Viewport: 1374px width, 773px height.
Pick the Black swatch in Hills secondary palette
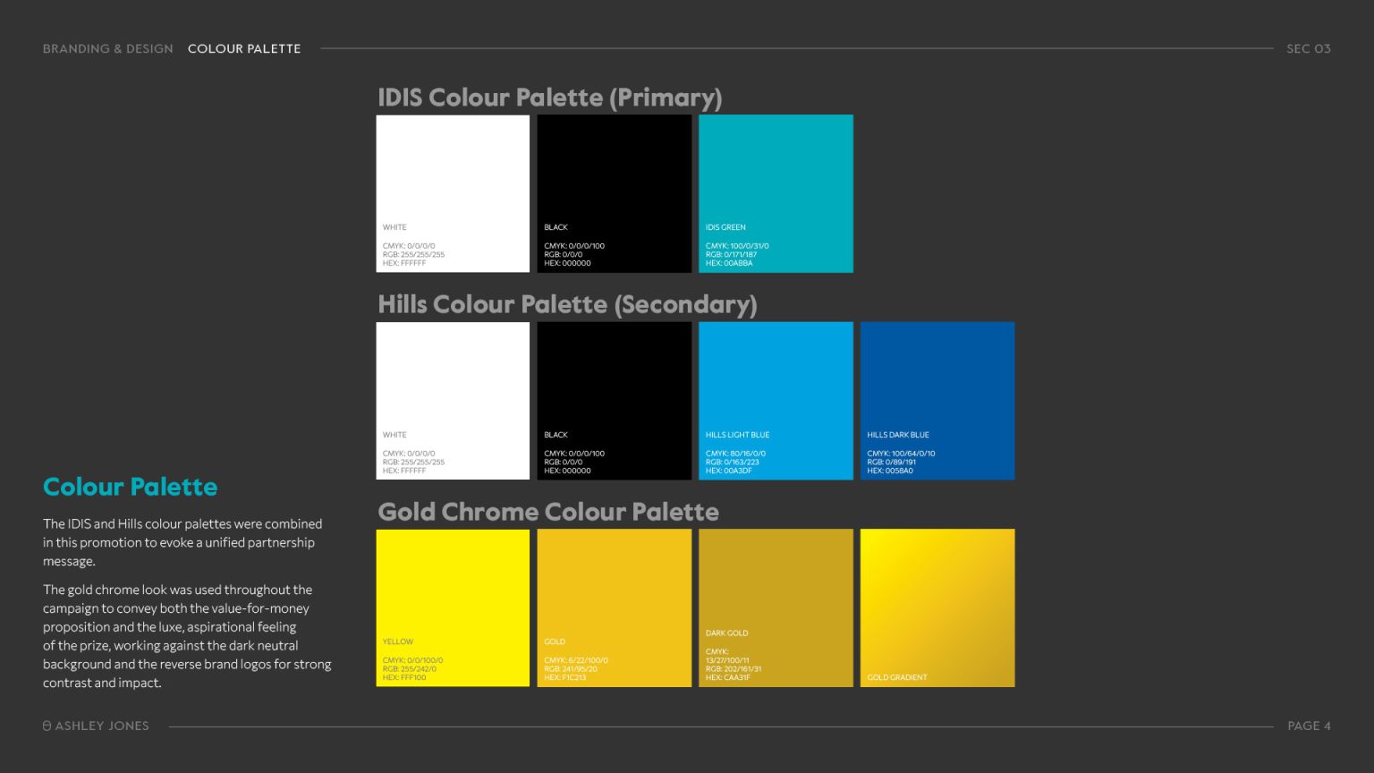[x=615, y=401]
